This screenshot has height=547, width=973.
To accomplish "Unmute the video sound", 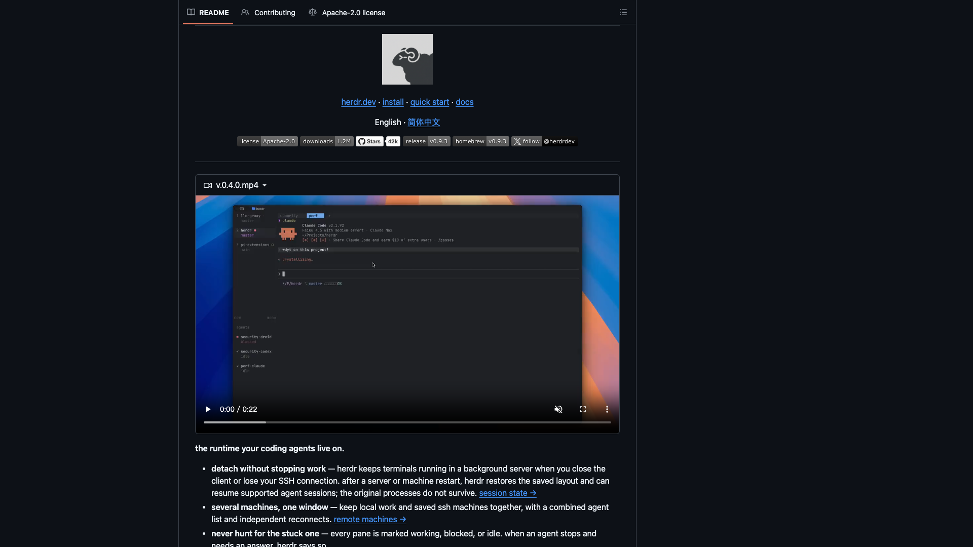I will click(558, 409).
